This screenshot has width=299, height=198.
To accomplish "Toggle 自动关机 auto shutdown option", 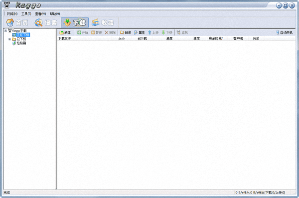I will [285, 32].
